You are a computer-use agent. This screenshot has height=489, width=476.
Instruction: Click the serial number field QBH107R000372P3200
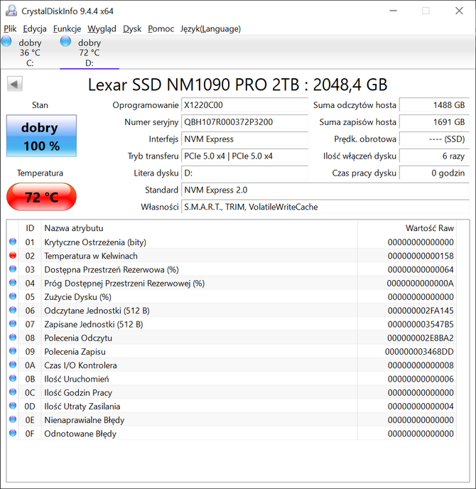[x=244, y=122]
